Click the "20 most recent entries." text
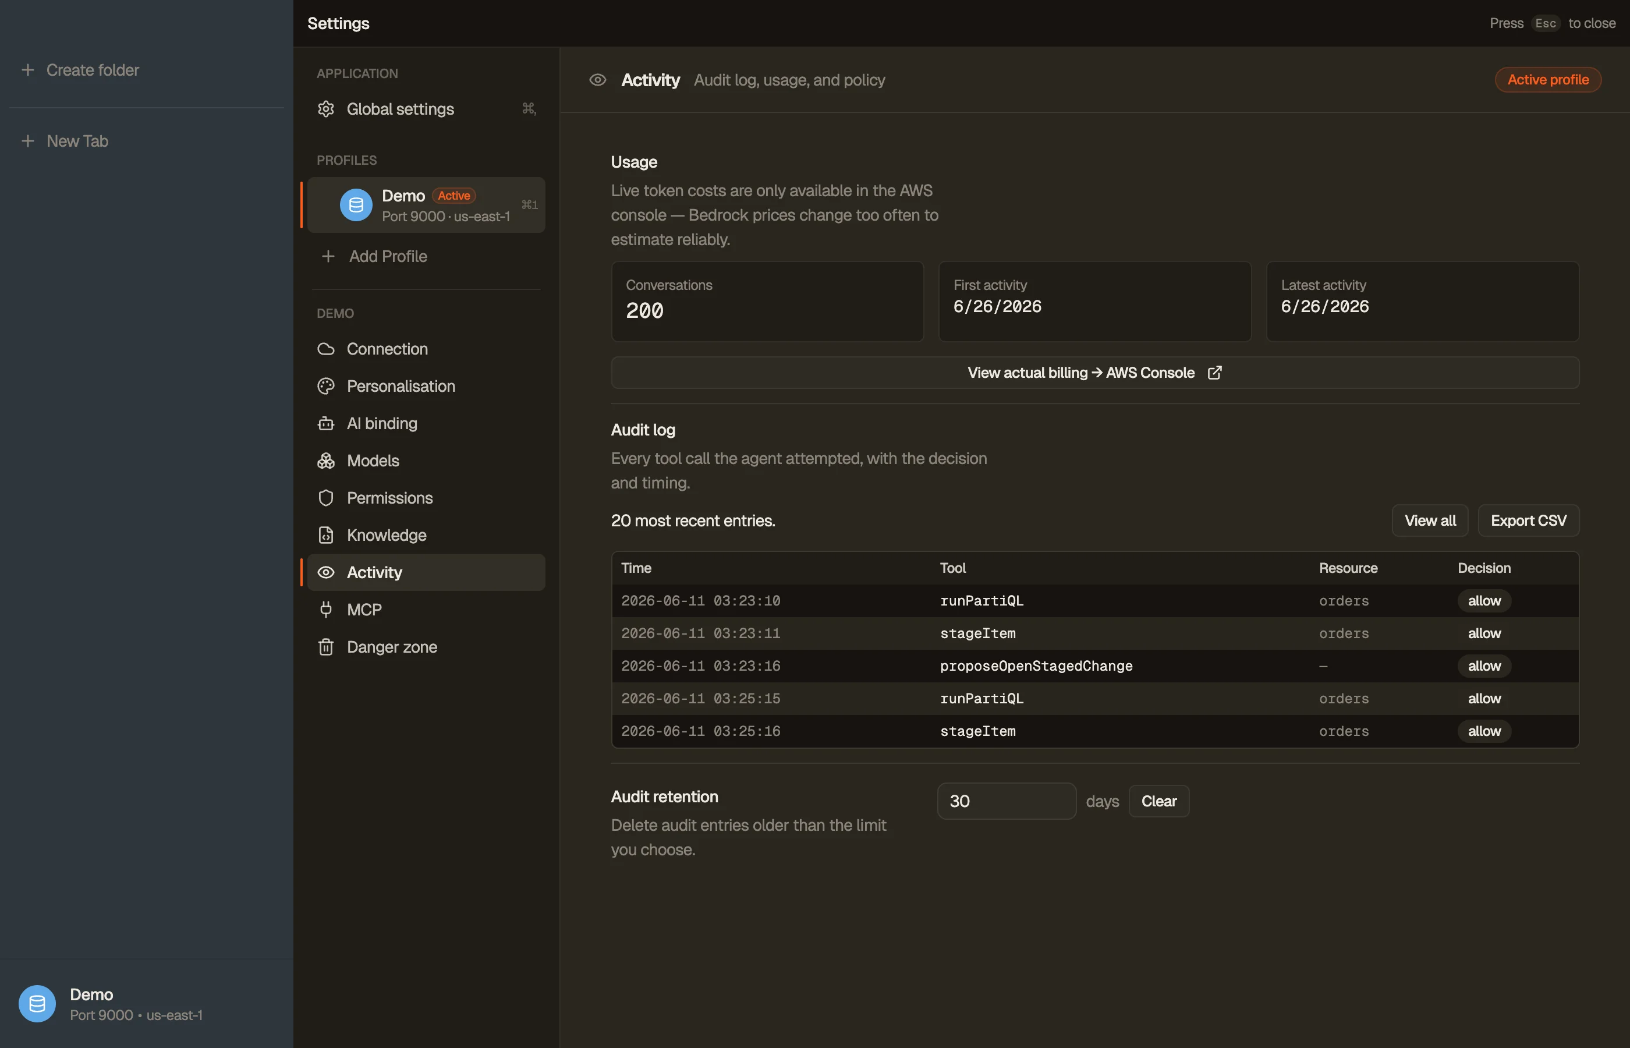This screenshot has width=1630, height=1048. click(x=693, y=521)
